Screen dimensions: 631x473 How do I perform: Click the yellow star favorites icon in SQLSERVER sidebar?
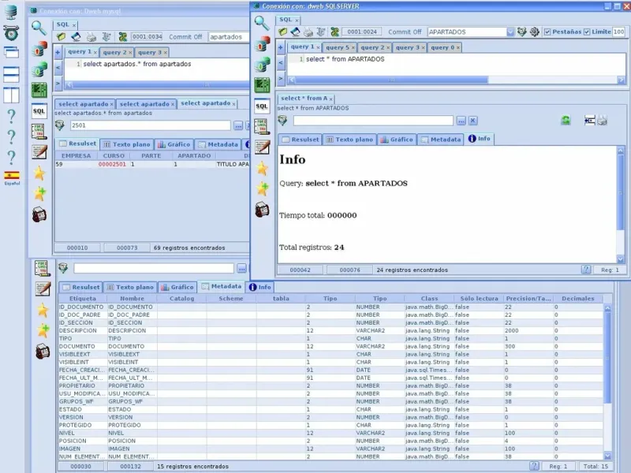(x=262, y=168)
